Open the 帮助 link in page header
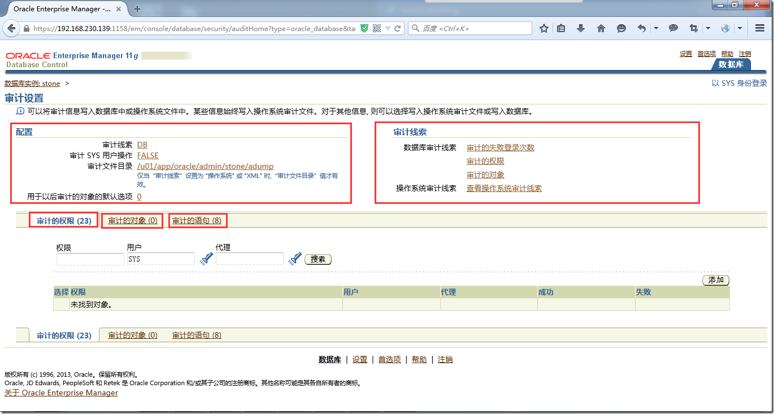This screenshot has height=414, width=774. tap(727, 54)
